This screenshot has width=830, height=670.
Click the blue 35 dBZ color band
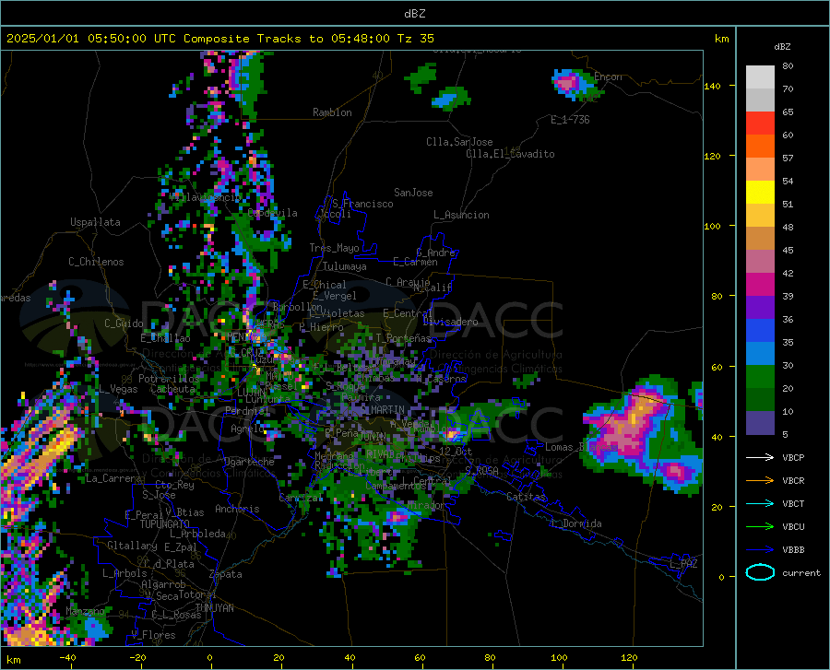coord(760,331)
